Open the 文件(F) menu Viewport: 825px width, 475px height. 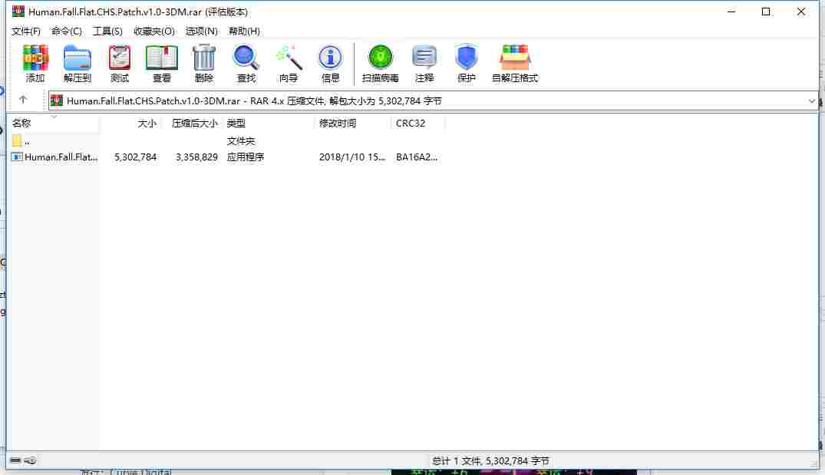click(26, 31)
